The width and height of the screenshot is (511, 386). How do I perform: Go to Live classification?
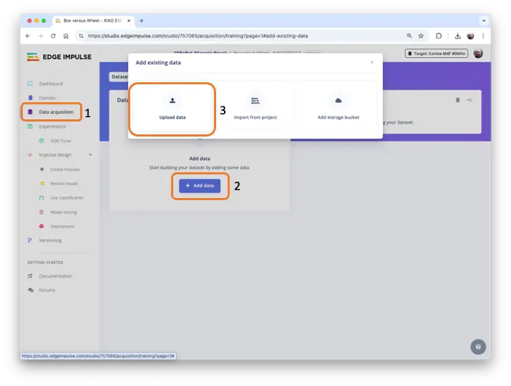tap(67, 197)
